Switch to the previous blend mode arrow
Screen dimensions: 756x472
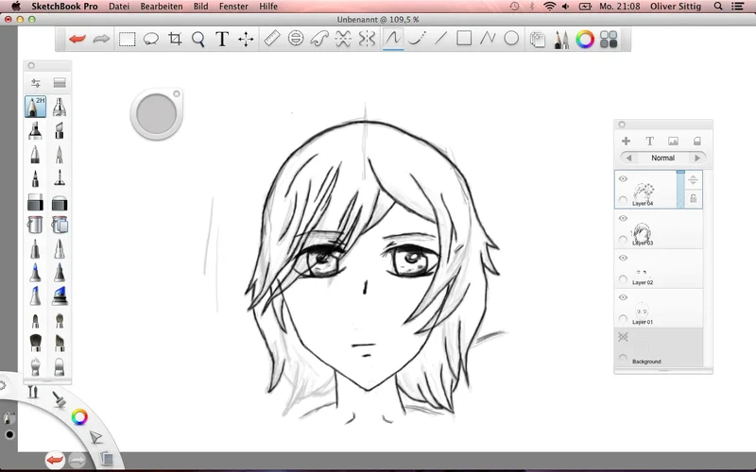(628, 158)
